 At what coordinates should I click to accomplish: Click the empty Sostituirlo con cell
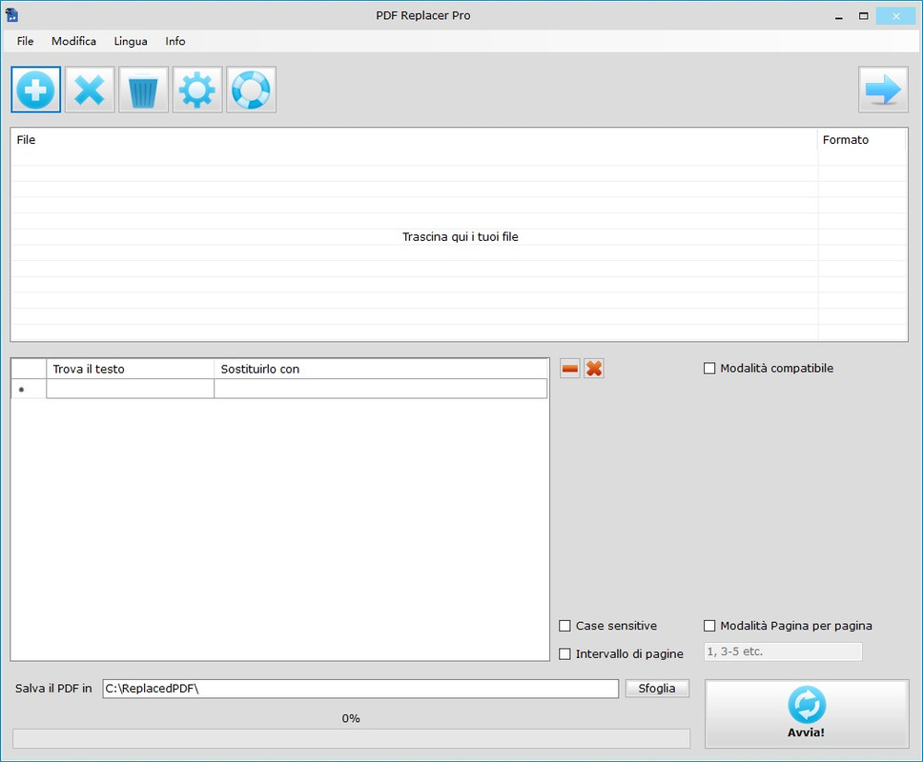[x=380, y=389]
